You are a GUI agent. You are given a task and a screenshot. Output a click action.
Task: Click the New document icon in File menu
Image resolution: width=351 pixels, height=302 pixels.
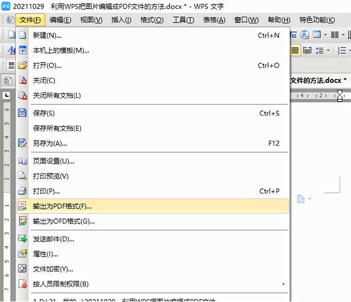click(x=23, y=36)
